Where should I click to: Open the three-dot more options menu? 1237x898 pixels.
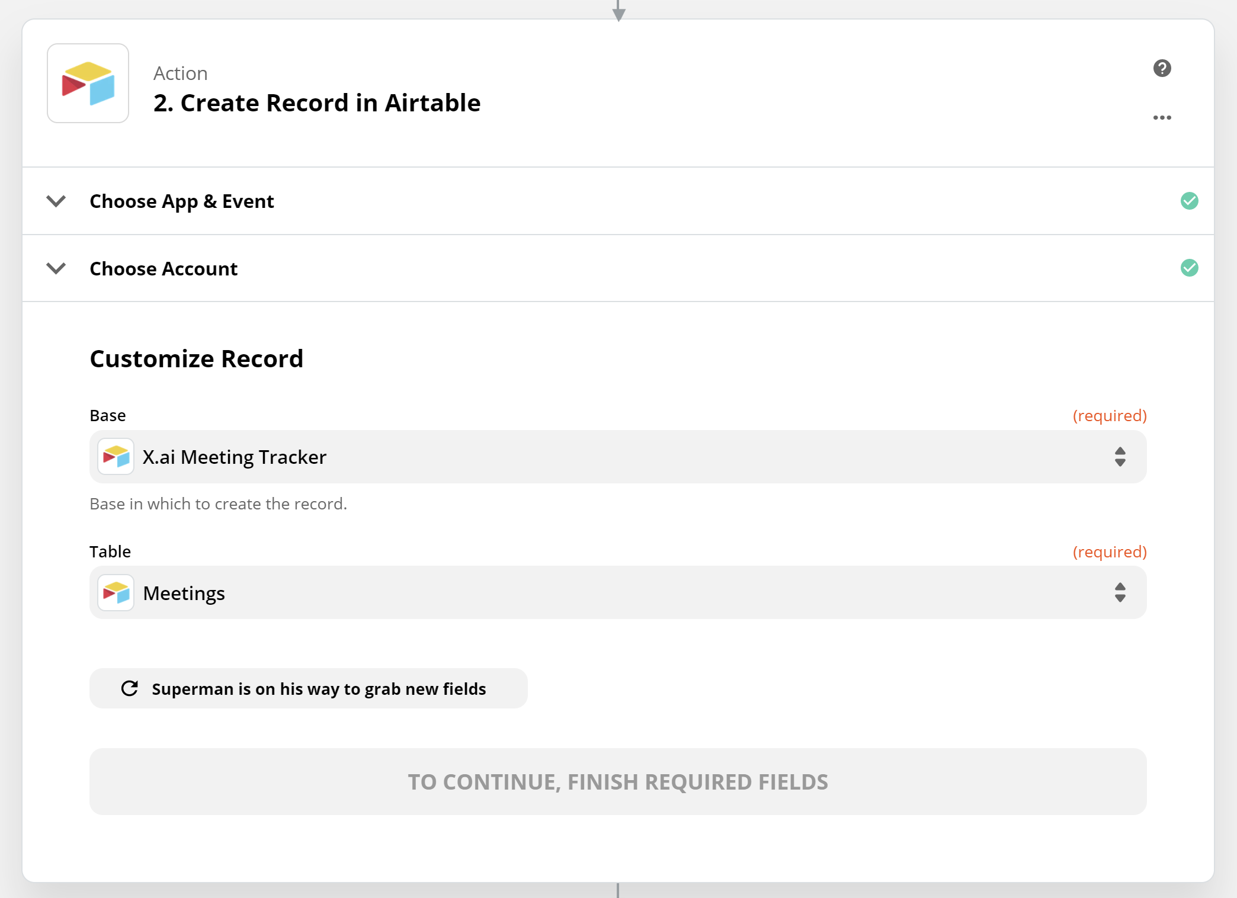[x=1162, y=117]
